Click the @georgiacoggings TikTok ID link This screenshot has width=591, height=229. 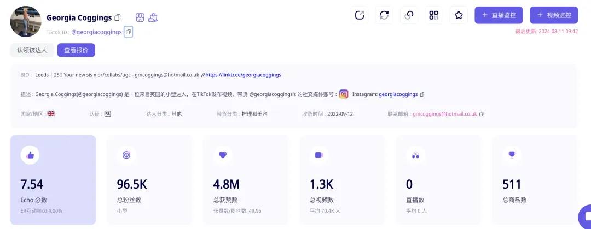point(96,32)
